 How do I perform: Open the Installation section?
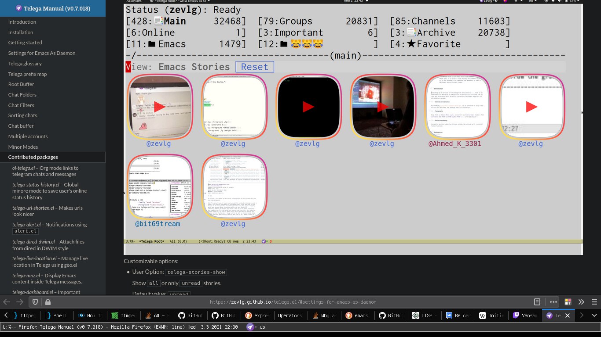coord(21,32)
